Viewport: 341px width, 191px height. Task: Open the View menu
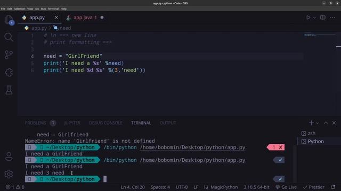click(x=30, y=9)
